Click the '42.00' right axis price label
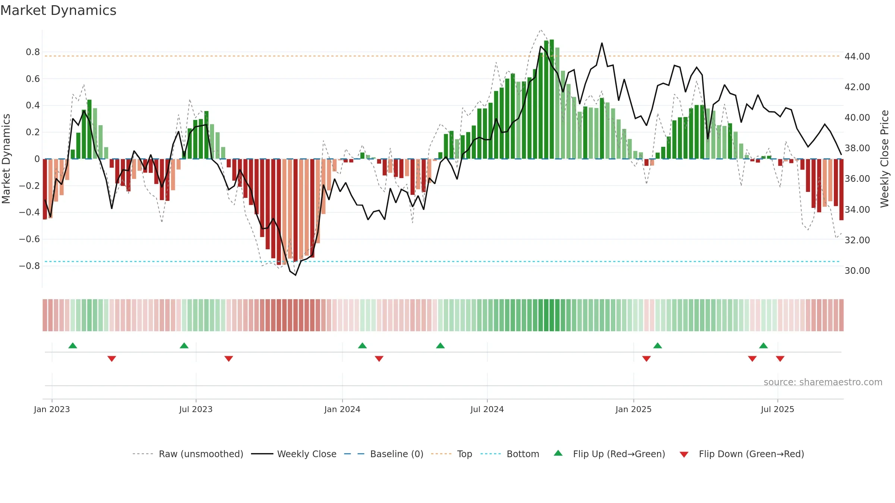Screen dimensions: 895x503 857,87
